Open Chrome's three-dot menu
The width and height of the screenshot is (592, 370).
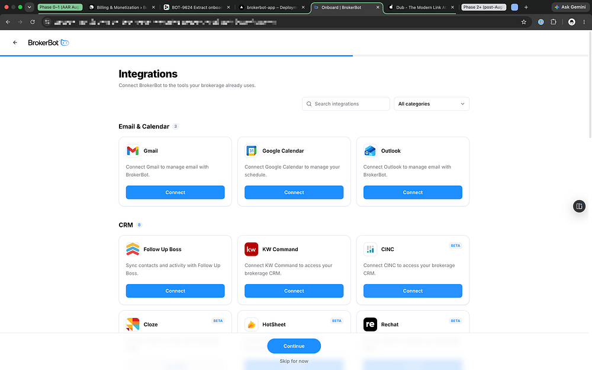pos(584,22)
